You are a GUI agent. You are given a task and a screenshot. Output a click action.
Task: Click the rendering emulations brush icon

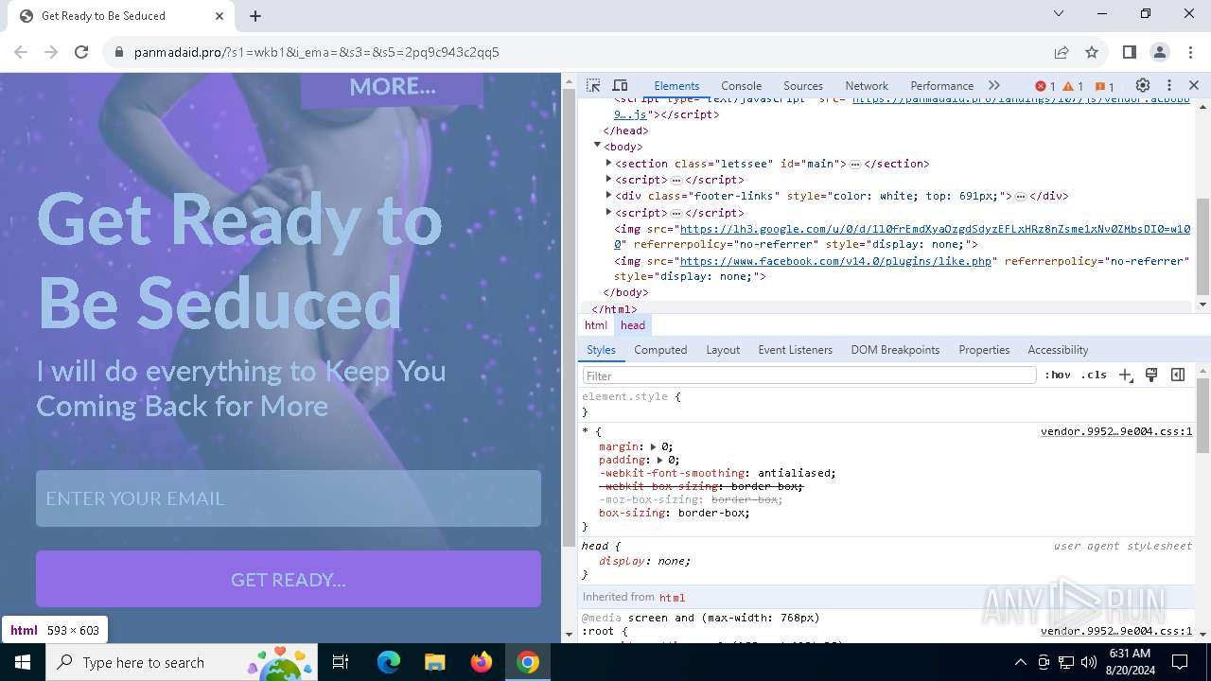point(1151,375)
